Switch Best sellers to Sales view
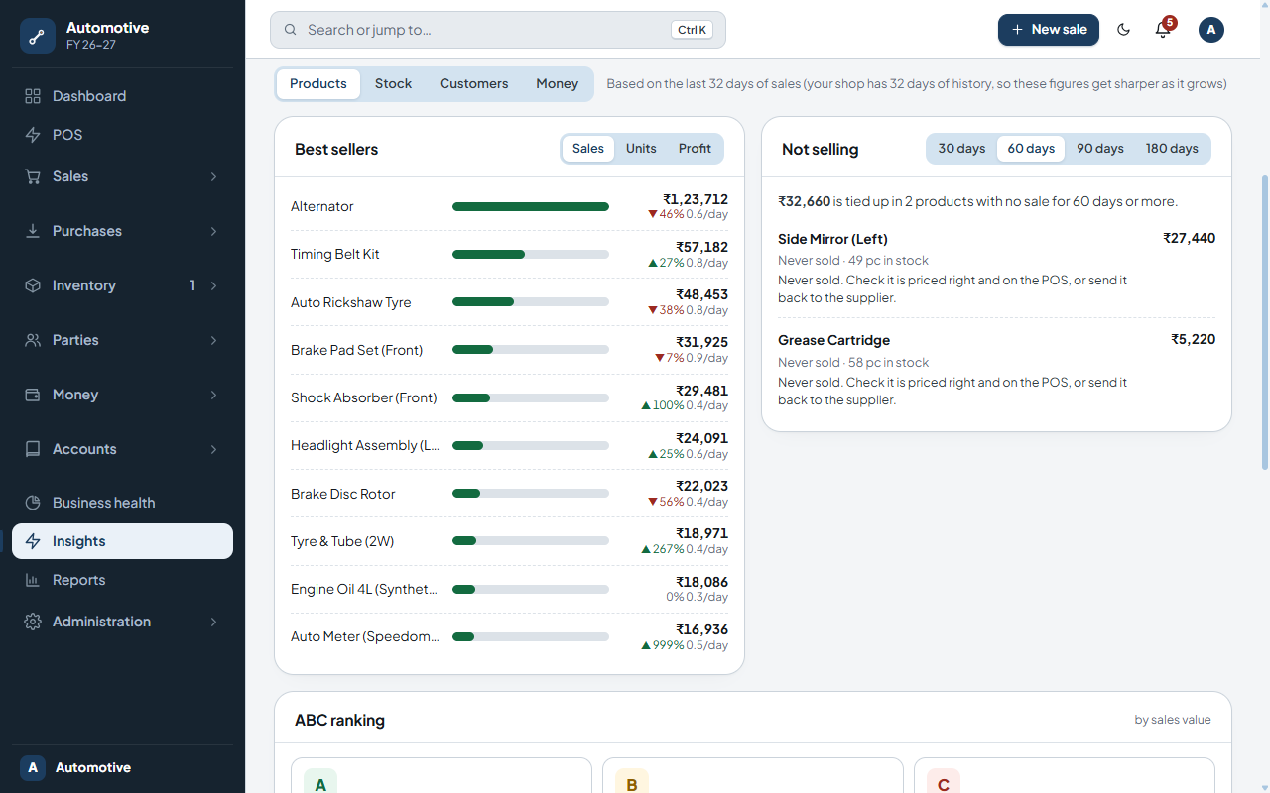Screen dimensions: 1270x793 click(x=588, y=149)
